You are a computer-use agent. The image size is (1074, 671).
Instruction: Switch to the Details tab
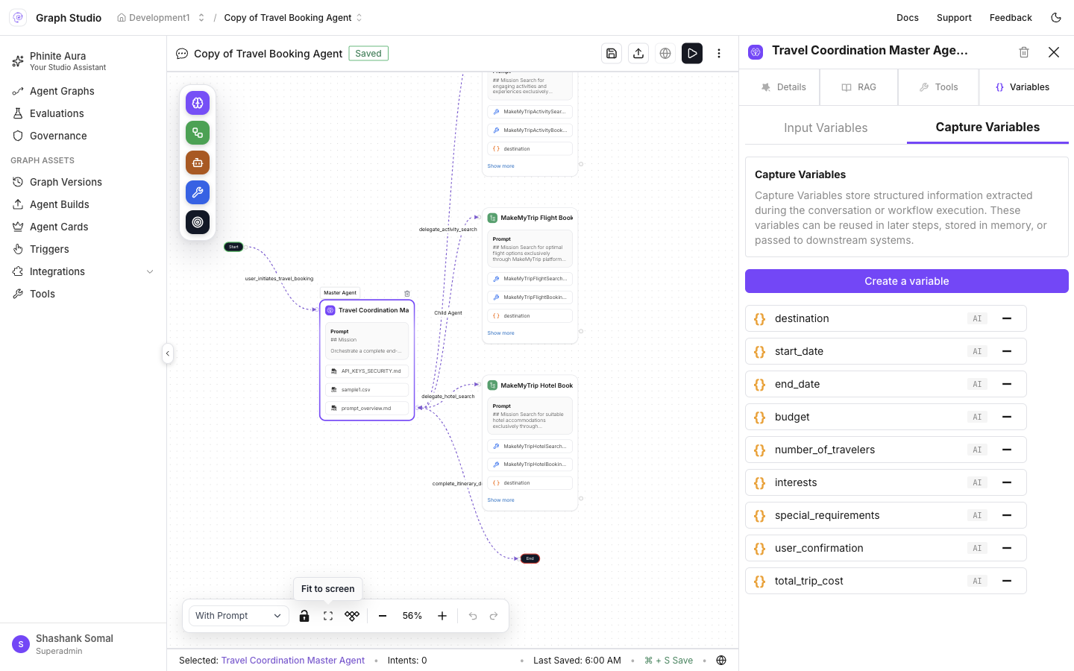tap(783, 87)
